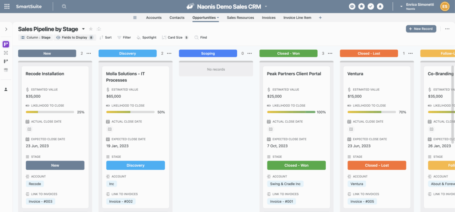This screenshot has width=455, height=212.
Task: Open the hamburger menu beside Accounts tab
Action: (135, 18)
